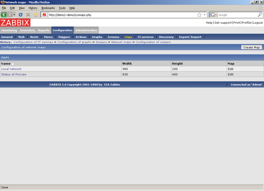
Task: Go to Actions configuration
Action: pos(81,37)
